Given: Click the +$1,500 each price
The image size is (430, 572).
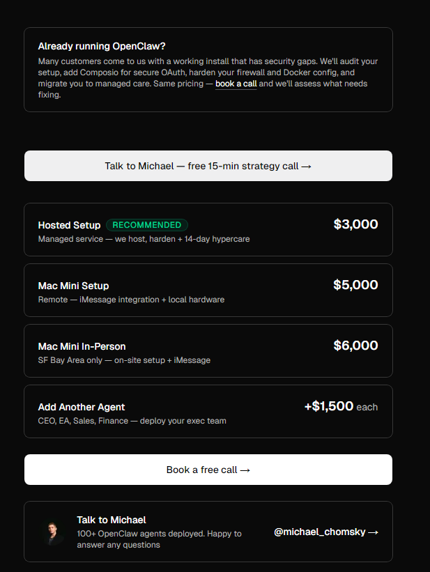Looking at the screenshot, I should [x=341, y=406].
